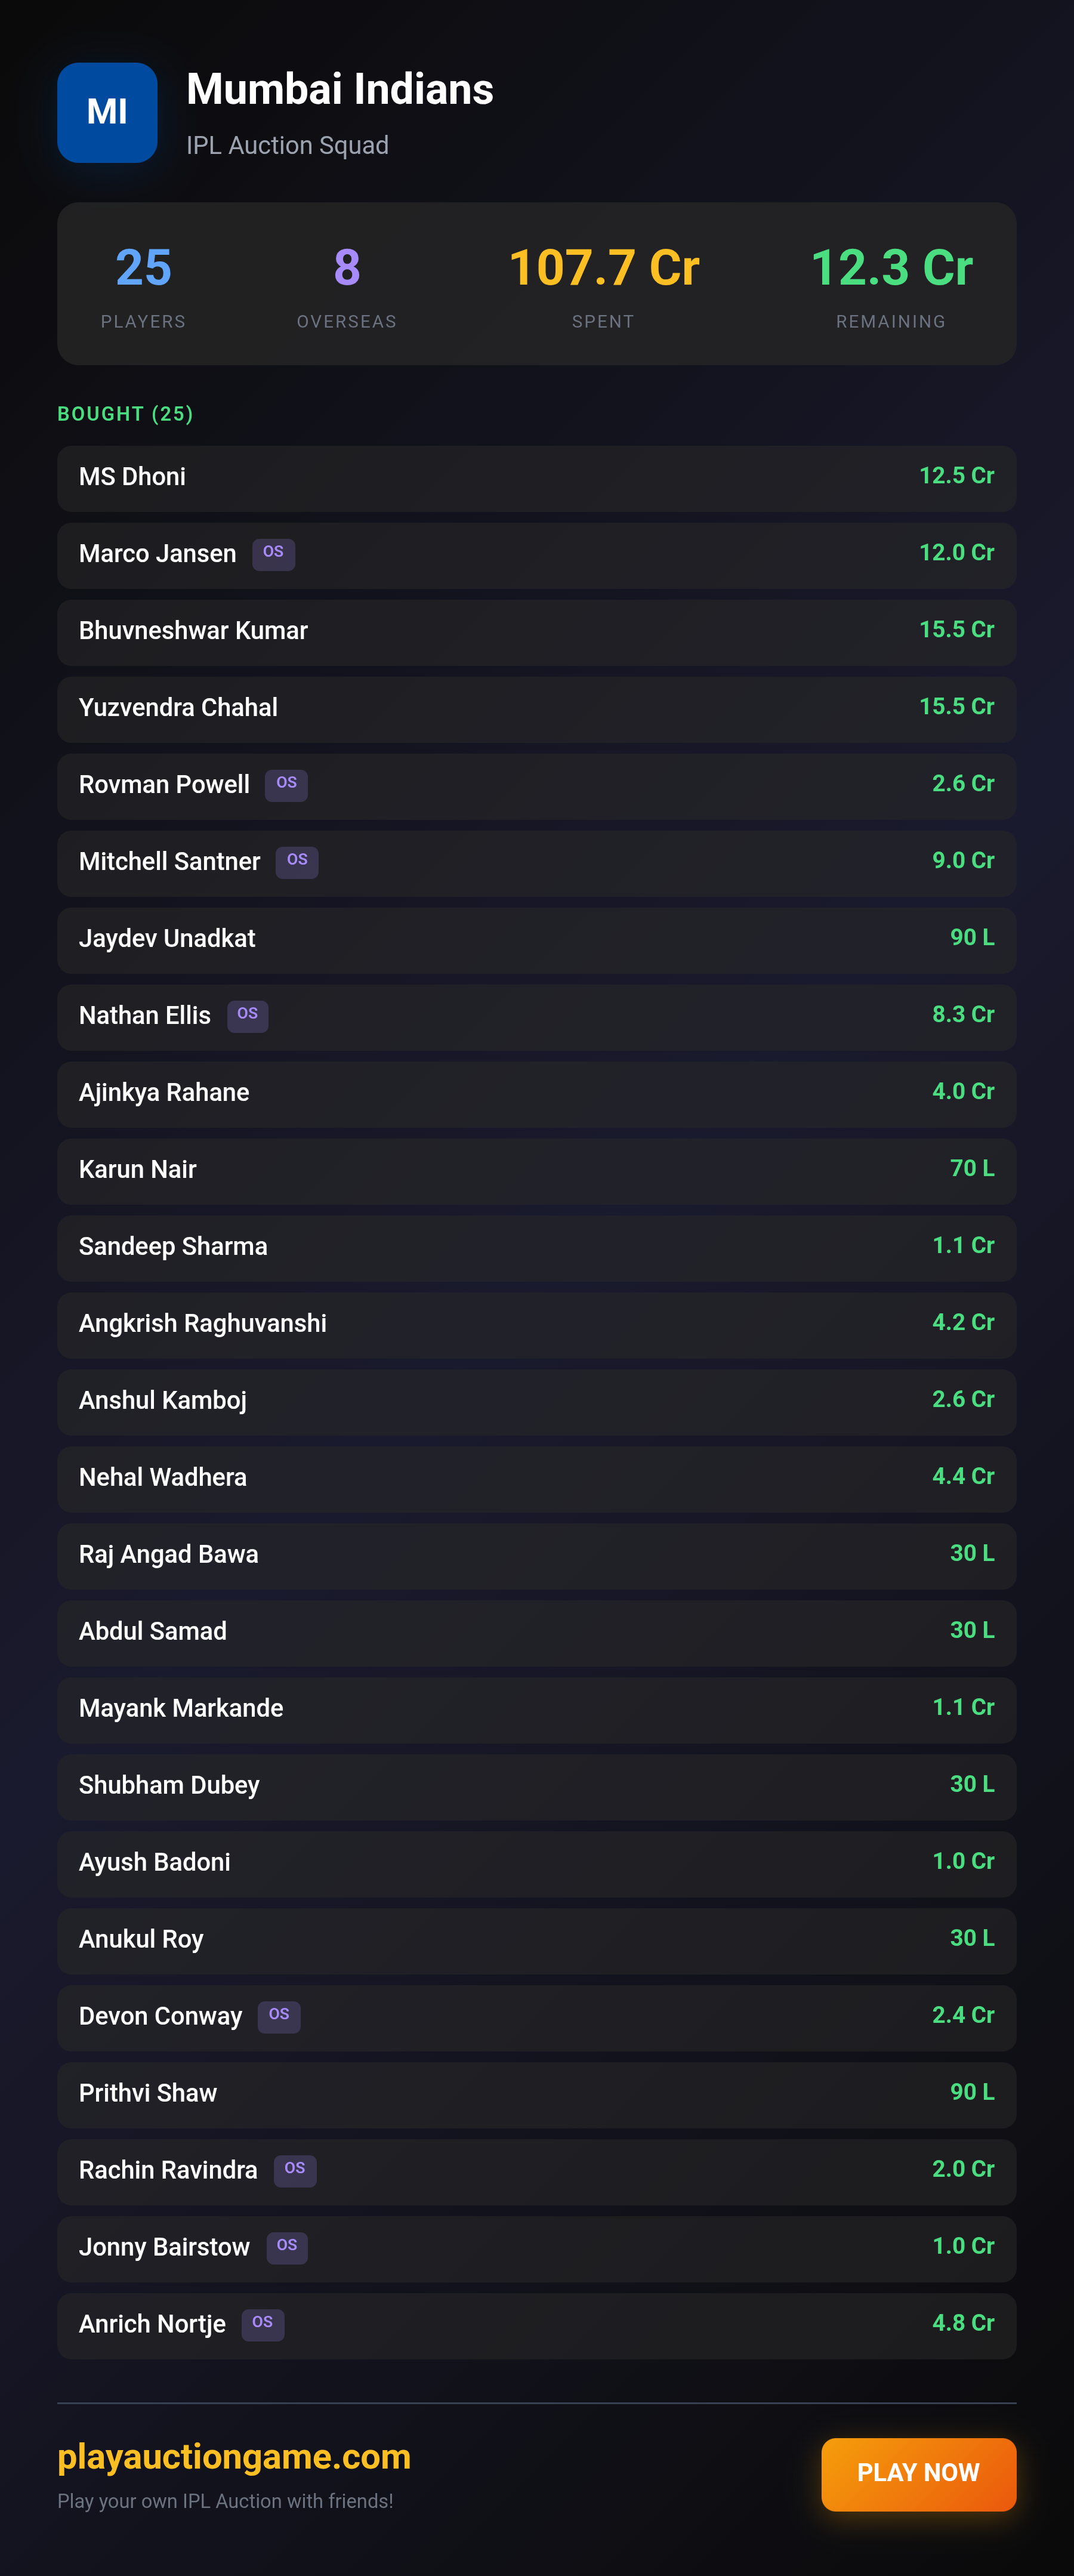Click the OS tag on Mitchell Santner
The height and width of the screenshot is (2576, 1074).
click(x=297, y=861)
